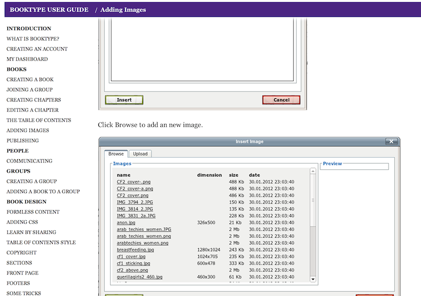Click the Preview panel label

coord(332,164)
